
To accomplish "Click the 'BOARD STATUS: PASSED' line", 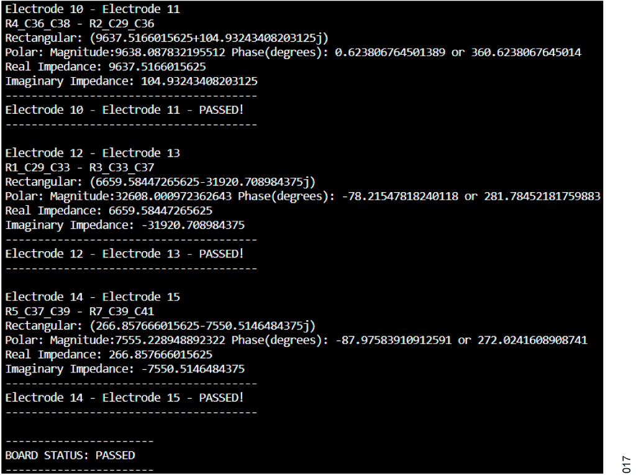I will click(70, 455).
